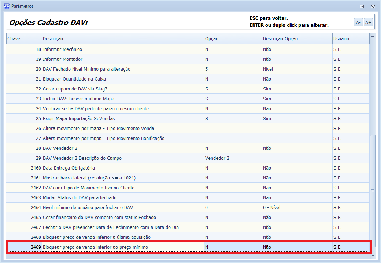The image size is (381, 263).
Task: Close the Parâmetros window
Action: 373,6
